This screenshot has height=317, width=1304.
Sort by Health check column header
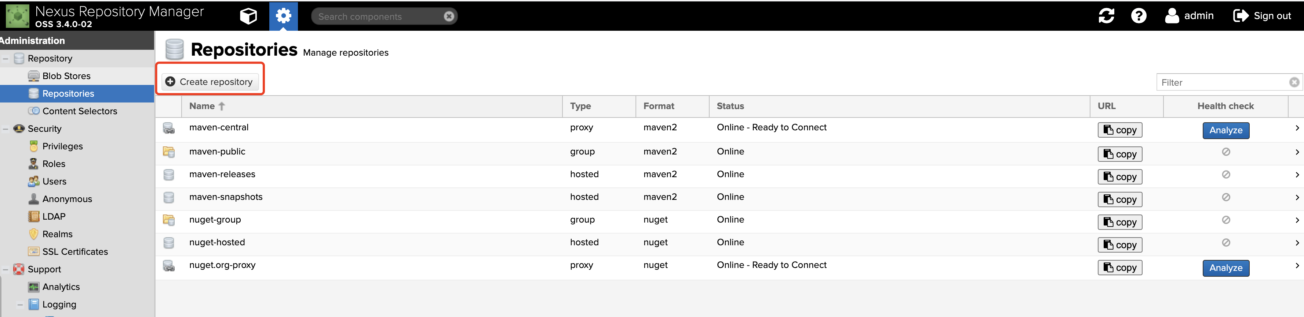(x=1225, y=106)
